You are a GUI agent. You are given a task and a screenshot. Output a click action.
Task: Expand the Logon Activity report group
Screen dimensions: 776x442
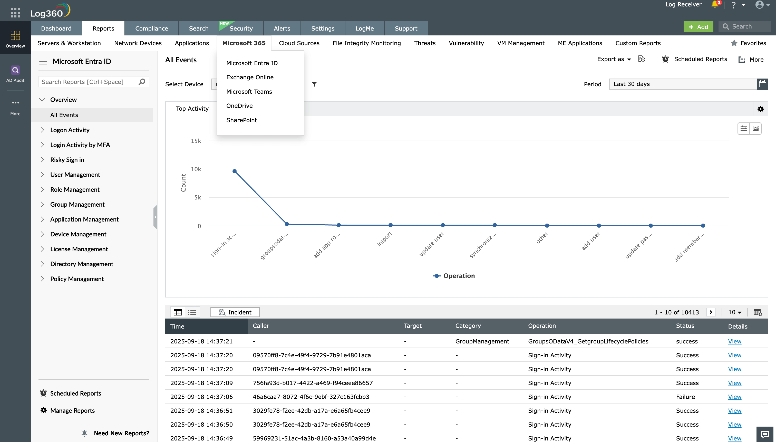click(70, 130)
